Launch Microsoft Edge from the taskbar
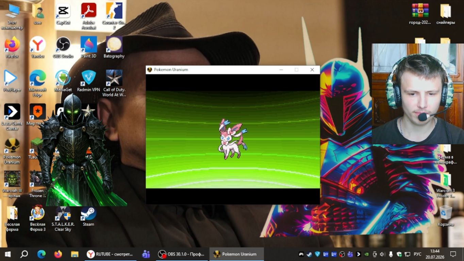Screen dimensions: 464x261 tap(42, 254)
